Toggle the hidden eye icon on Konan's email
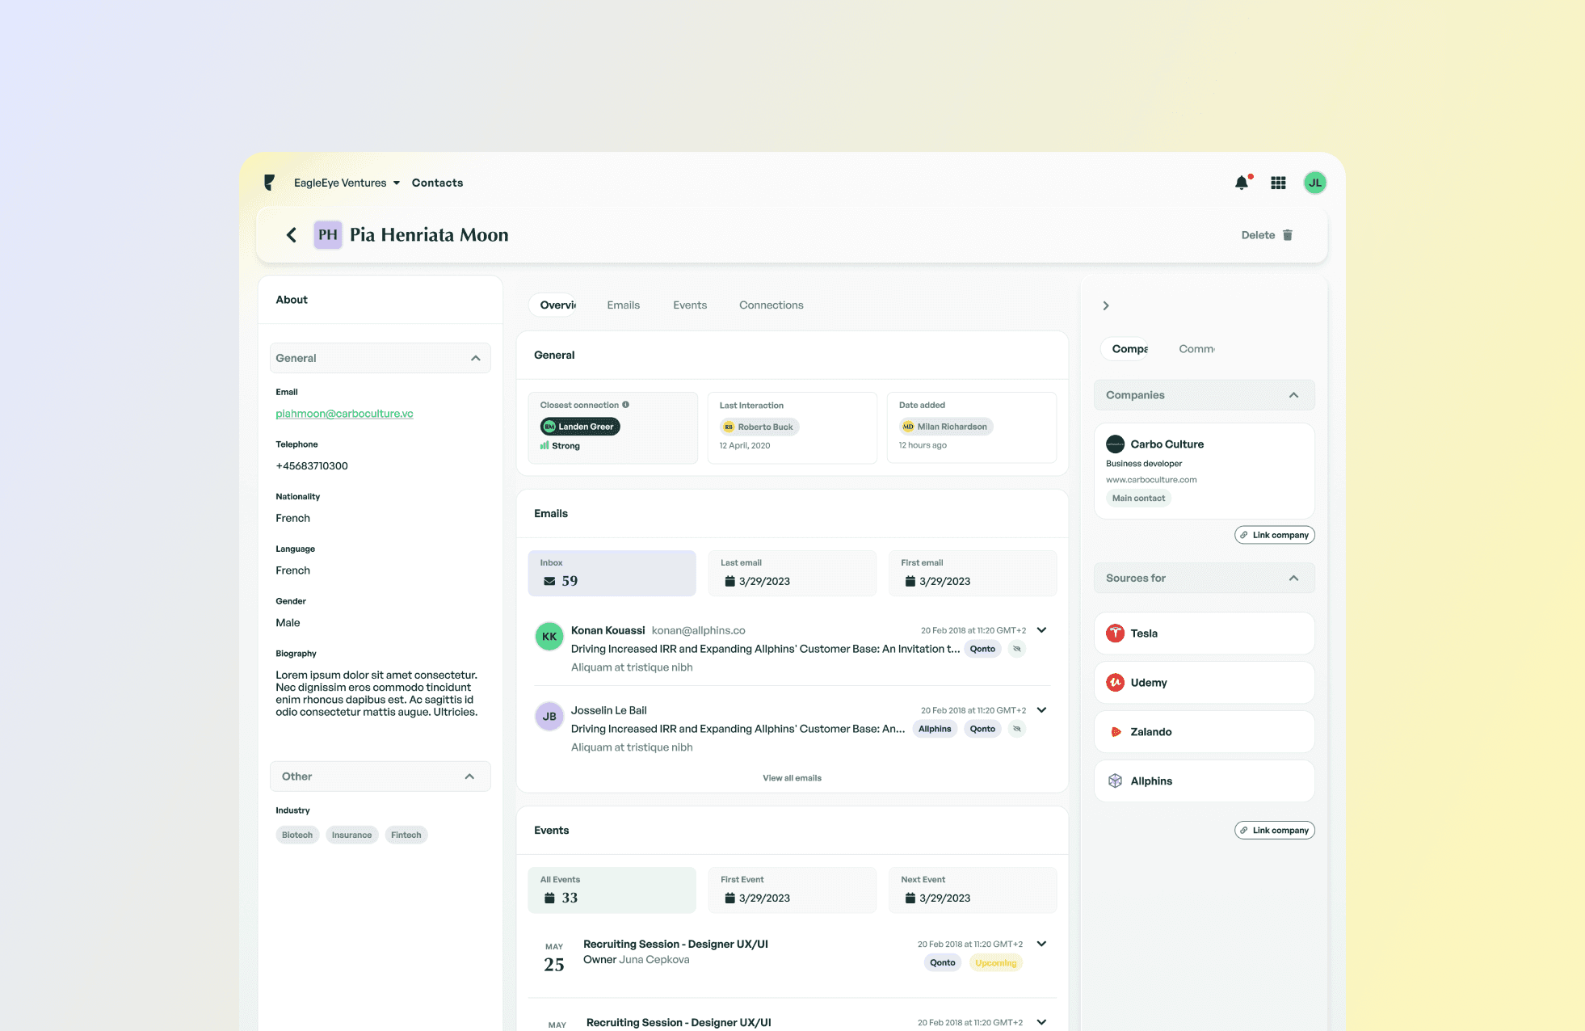1585x1031 pixels. coord(1017,649)
